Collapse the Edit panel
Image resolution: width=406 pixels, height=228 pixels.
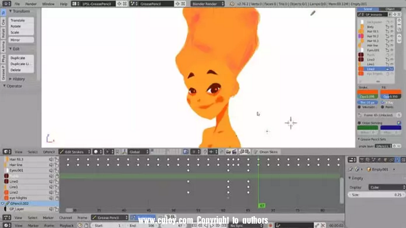point(11,49)
